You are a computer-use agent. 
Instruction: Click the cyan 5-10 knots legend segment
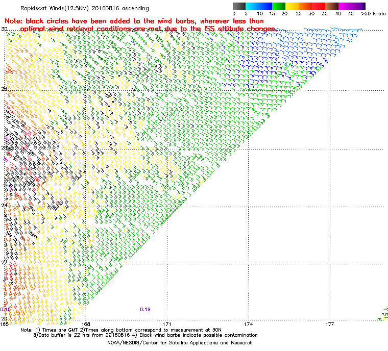[x=252, y=6]
